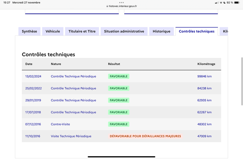Select the Contrôles techniques tab
243x159 pixels.
click(197, 31)
